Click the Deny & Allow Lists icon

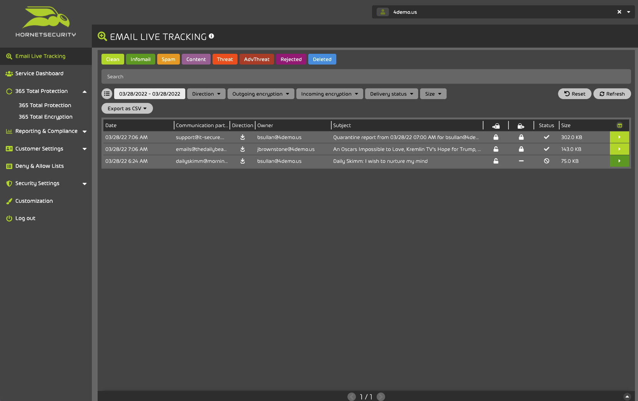pyautogui.click(x=9, y=166)
